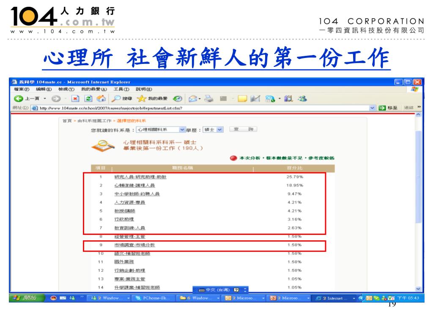Screen dimensions: 433x325
Task: Open the View (檢視) menu
Action: (66, 89)
